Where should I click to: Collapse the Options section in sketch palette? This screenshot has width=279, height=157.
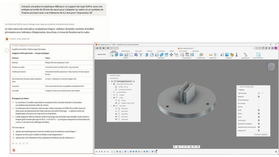tap(238, 90)
